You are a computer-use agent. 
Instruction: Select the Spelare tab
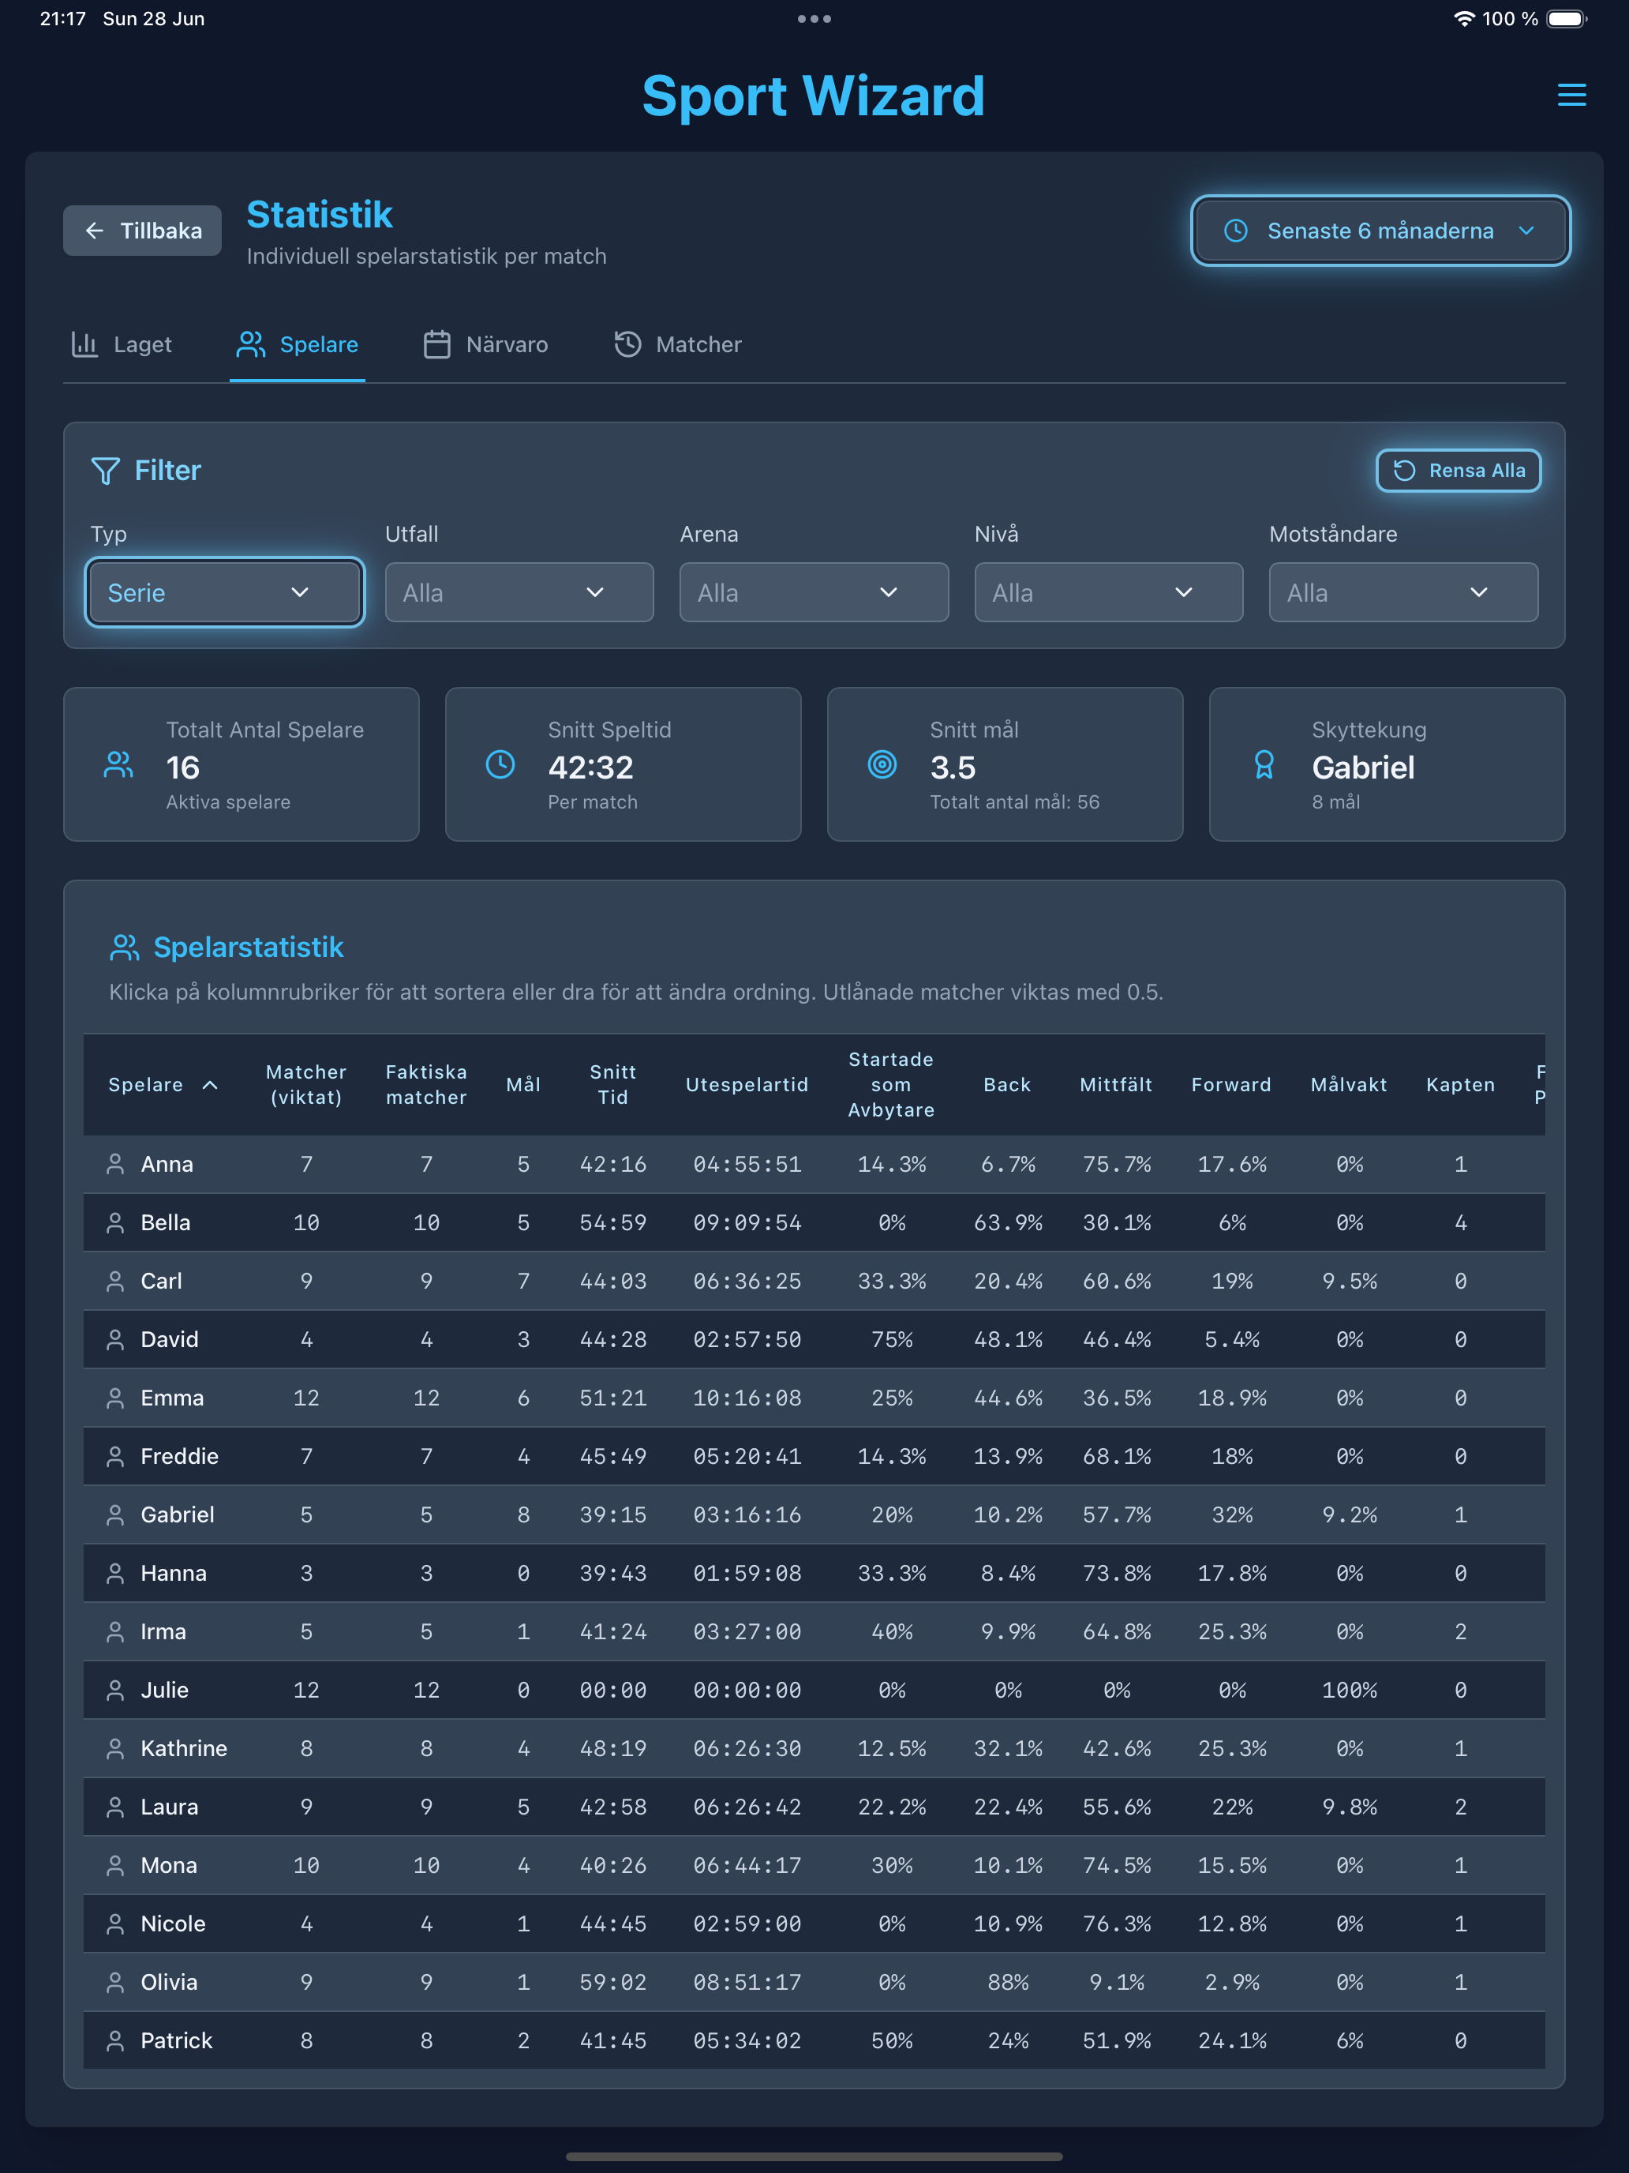[298, 345]
